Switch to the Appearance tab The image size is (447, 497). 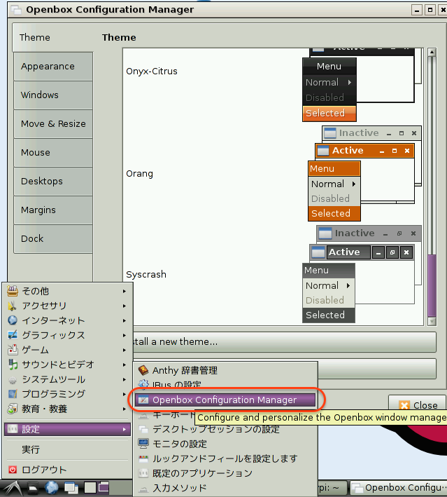coord(53,67)
